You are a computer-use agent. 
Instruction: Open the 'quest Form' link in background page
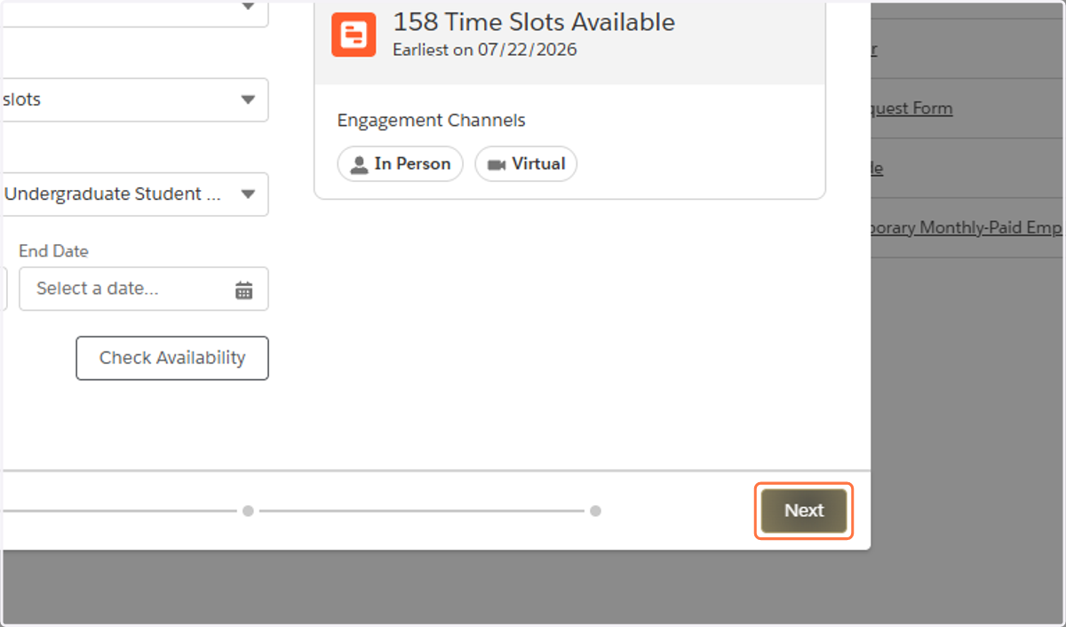[911, 108]
